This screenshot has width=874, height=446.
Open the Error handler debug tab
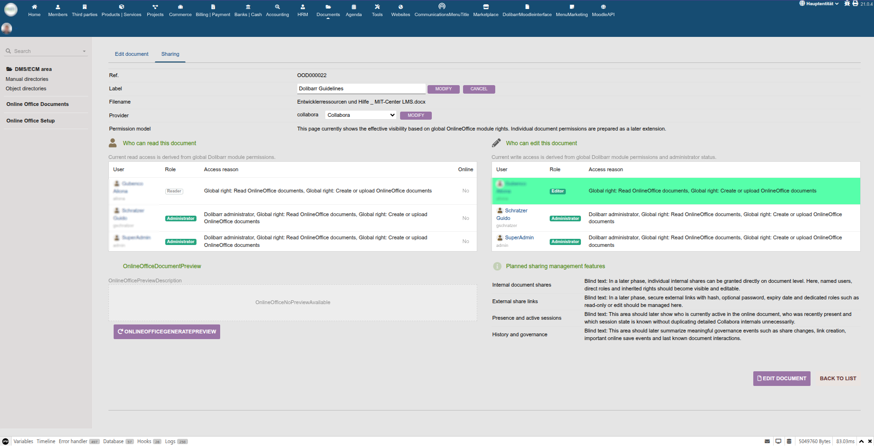pos(73,441)
